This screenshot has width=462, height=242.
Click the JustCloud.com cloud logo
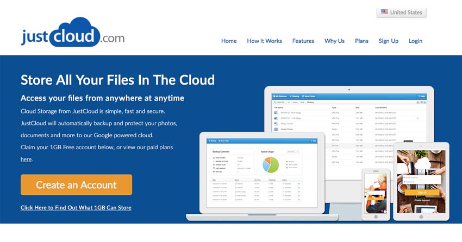click(72, 32)
